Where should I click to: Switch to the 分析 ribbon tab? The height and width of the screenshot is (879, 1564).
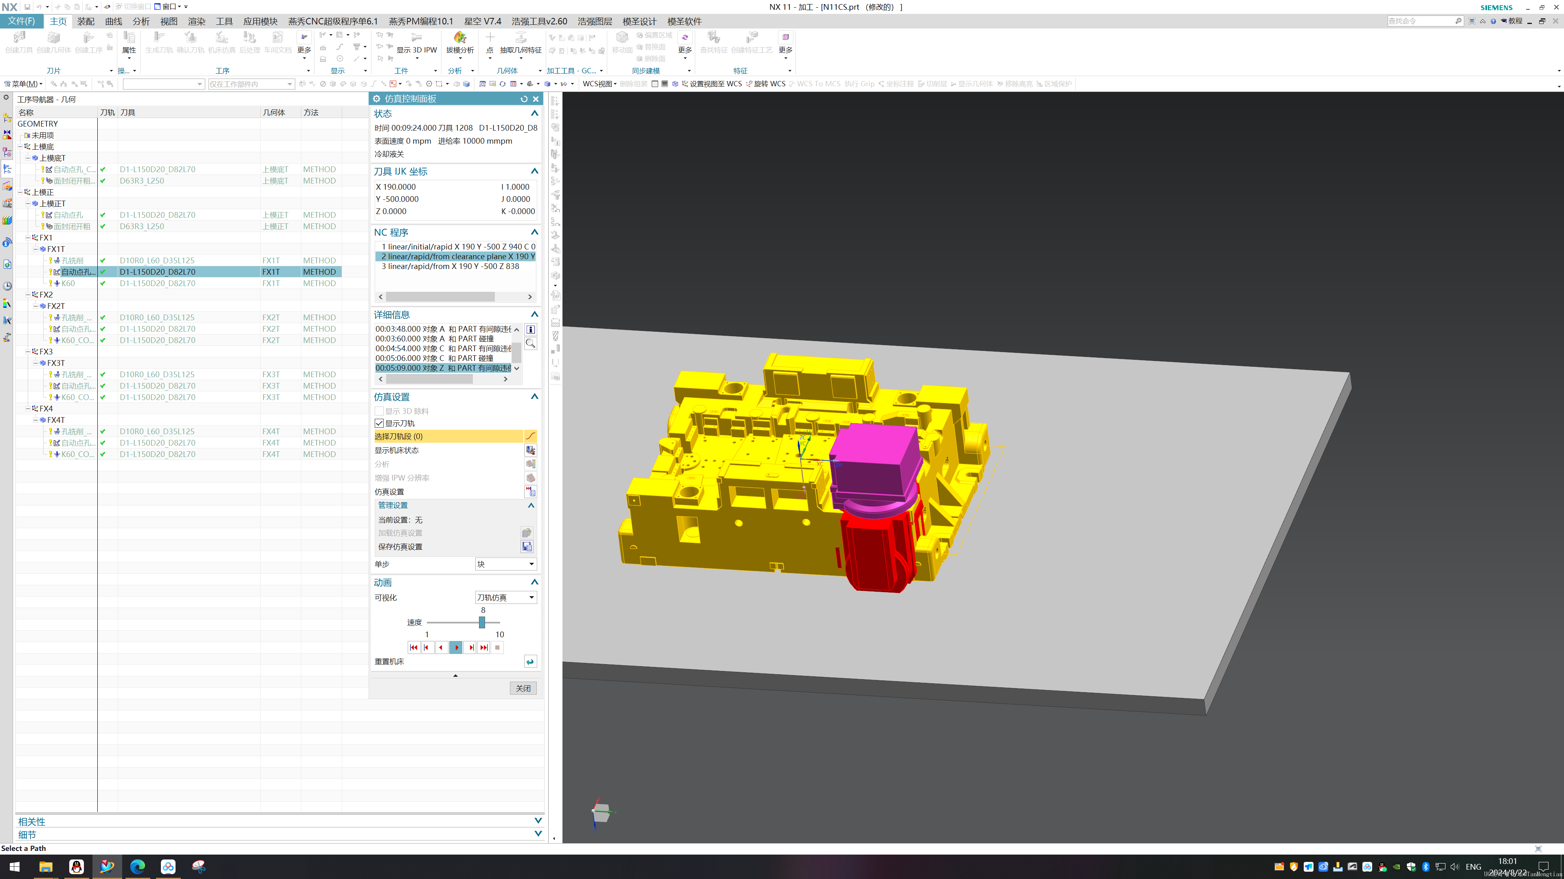(141, 21)
